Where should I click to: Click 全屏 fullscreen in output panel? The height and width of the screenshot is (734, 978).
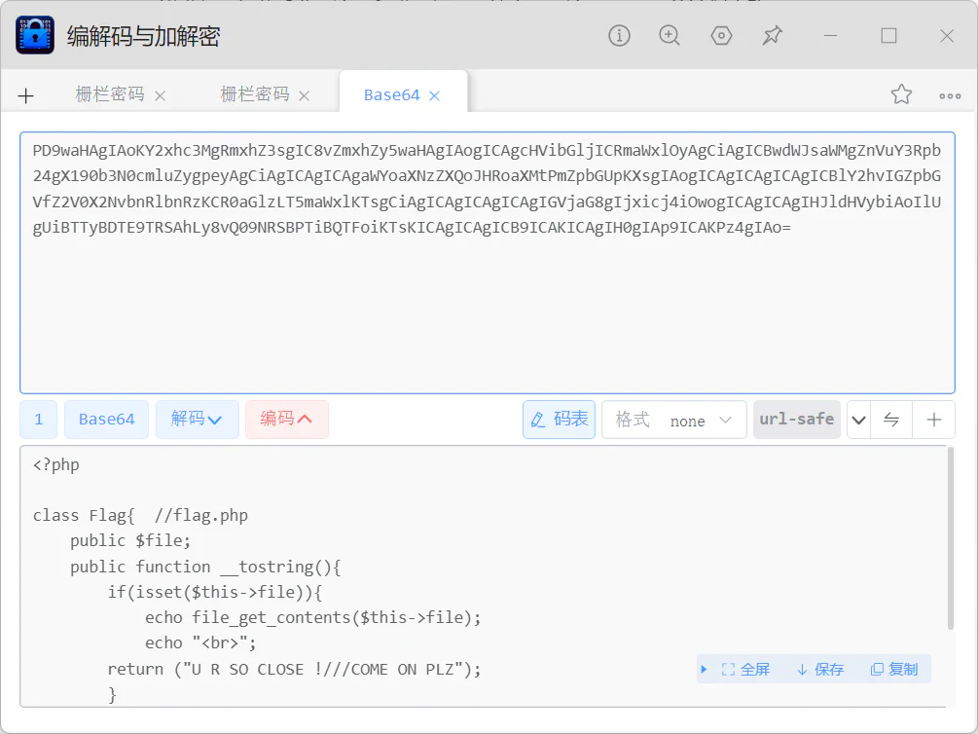[745, 670]
